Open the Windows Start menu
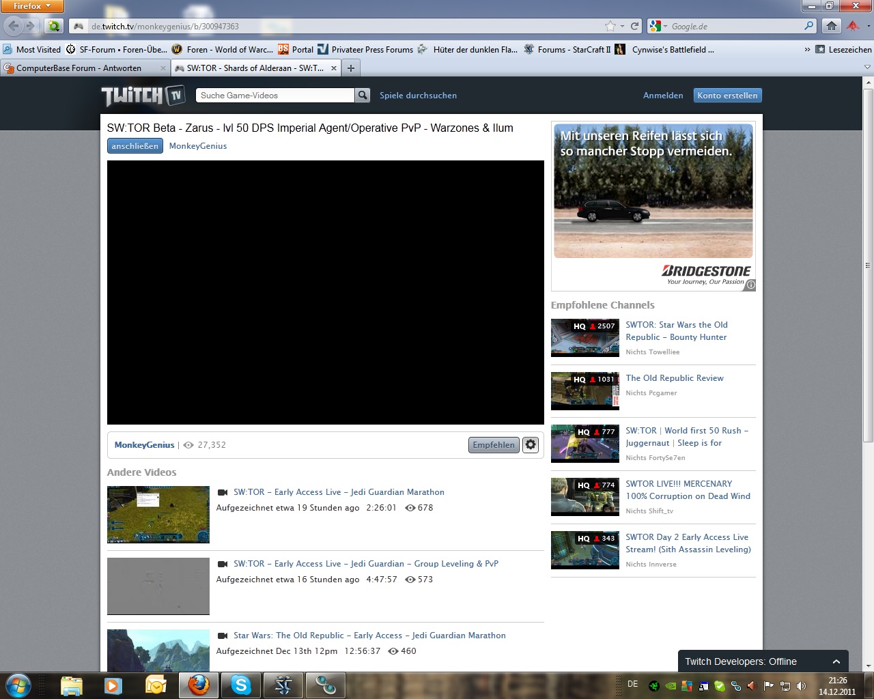The image size is (874, 699). pyautogui.click(x=18, y=685)
